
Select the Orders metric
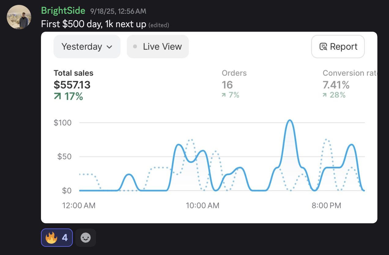pos(234,73)
